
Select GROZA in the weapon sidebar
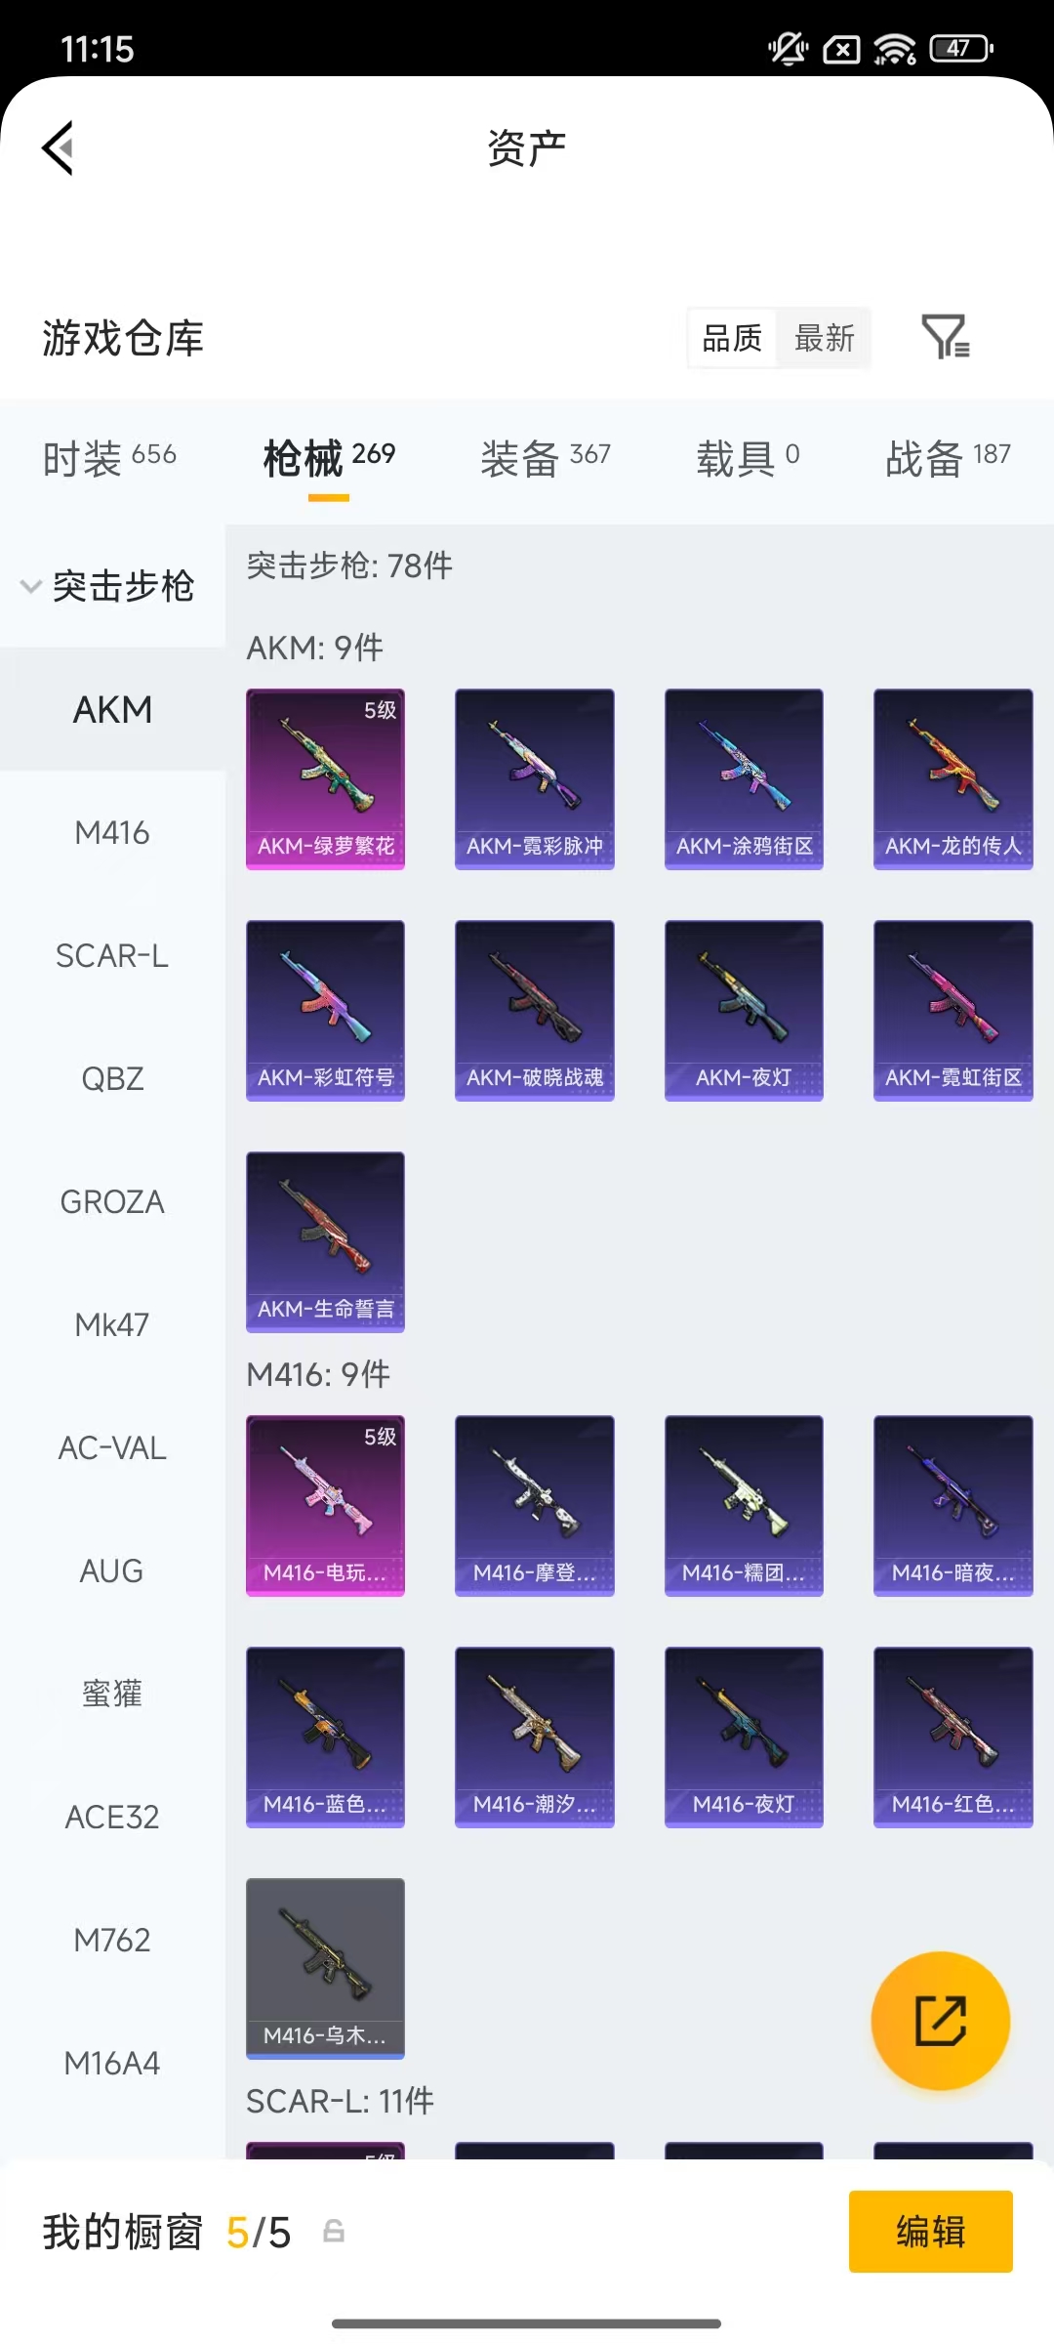point(112,1202)
